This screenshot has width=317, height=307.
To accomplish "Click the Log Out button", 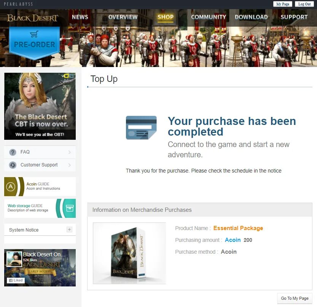I will pyautogui.click(x=304, y=4).
